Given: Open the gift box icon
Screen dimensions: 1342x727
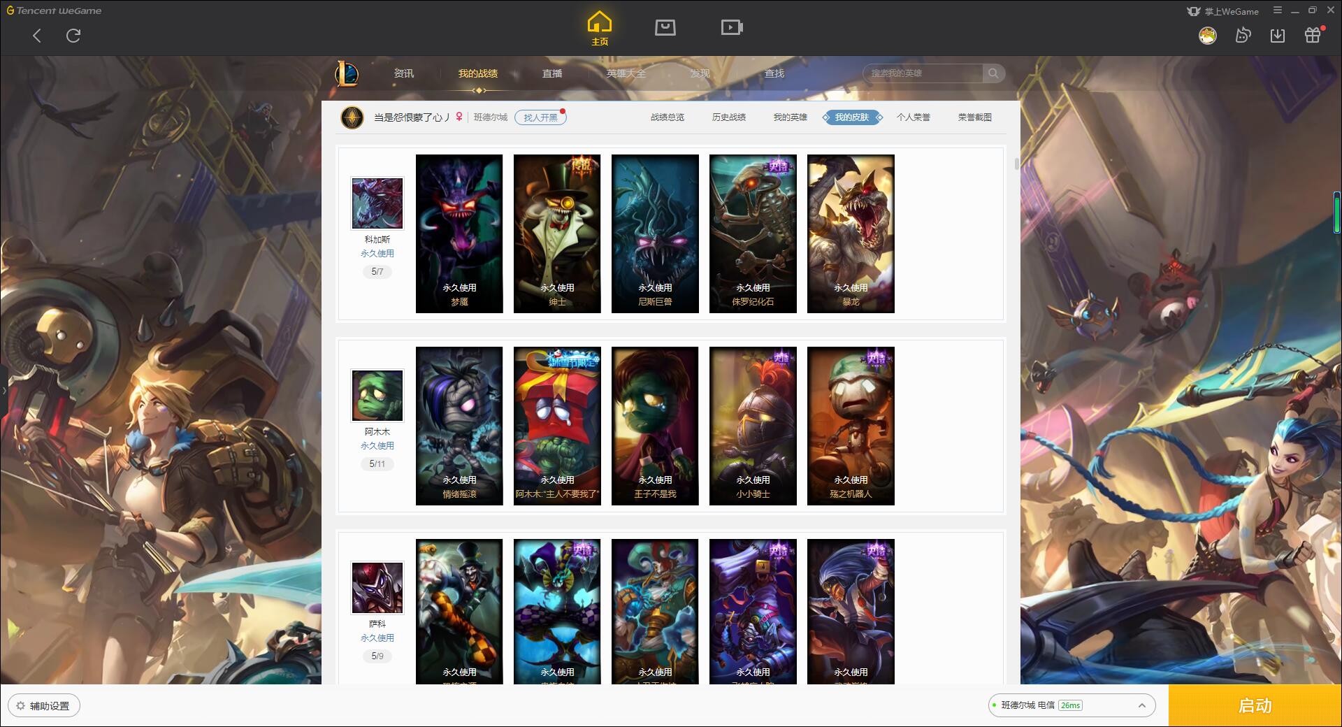Looking at the screenshot, I should [1313, 35].
